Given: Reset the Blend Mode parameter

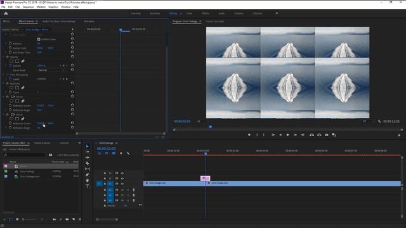Looking at the screenshot, I should click(72, 70).
